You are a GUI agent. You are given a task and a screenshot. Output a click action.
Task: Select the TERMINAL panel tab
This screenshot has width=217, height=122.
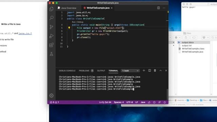tap(113, 71)
